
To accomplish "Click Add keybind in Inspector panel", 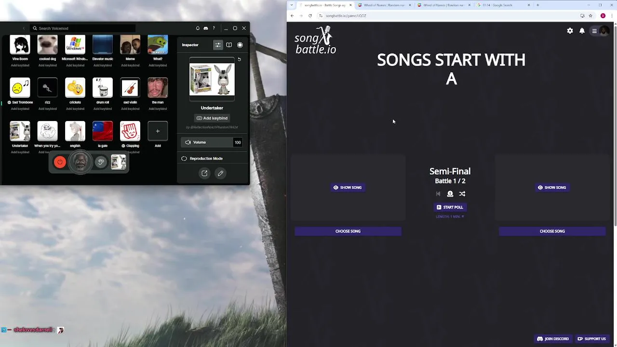I will click(x=212, y=118).
